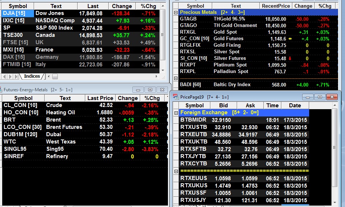Select the RTXEUUS forex row

(244, 178)
